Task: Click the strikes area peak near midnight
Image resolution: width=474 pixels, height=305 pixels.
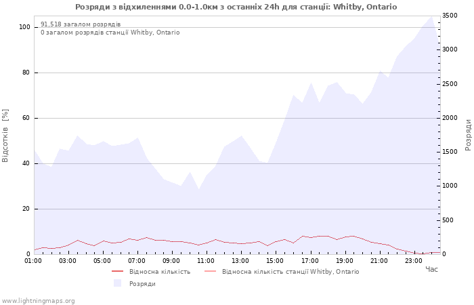Action: click(431, 16)
